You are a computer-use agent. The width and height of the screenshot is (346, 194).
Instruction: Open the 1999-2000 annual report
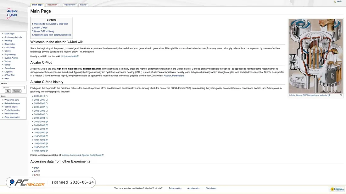[39, 133]
